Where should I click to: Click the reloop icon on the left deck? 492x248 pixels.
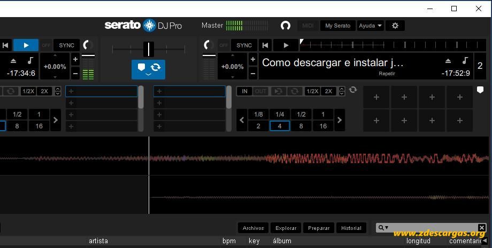[11, 91]
